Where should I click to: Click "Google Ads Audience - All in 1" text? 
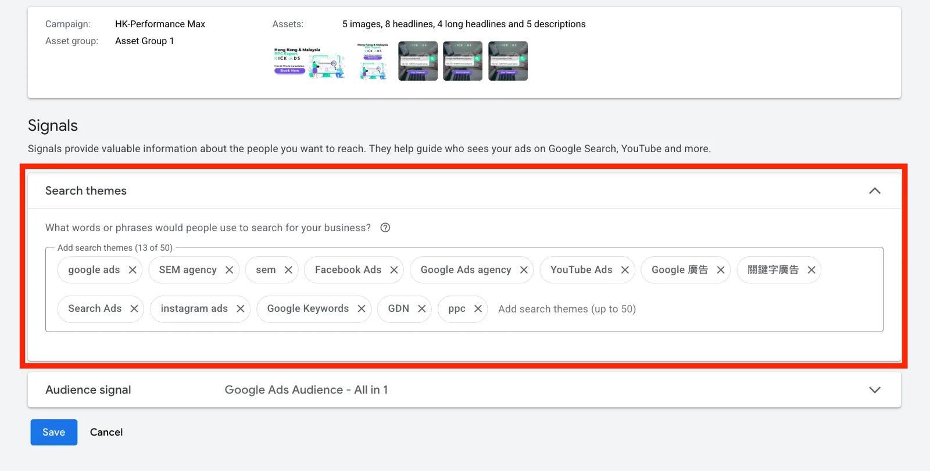[x=306, y=390]
